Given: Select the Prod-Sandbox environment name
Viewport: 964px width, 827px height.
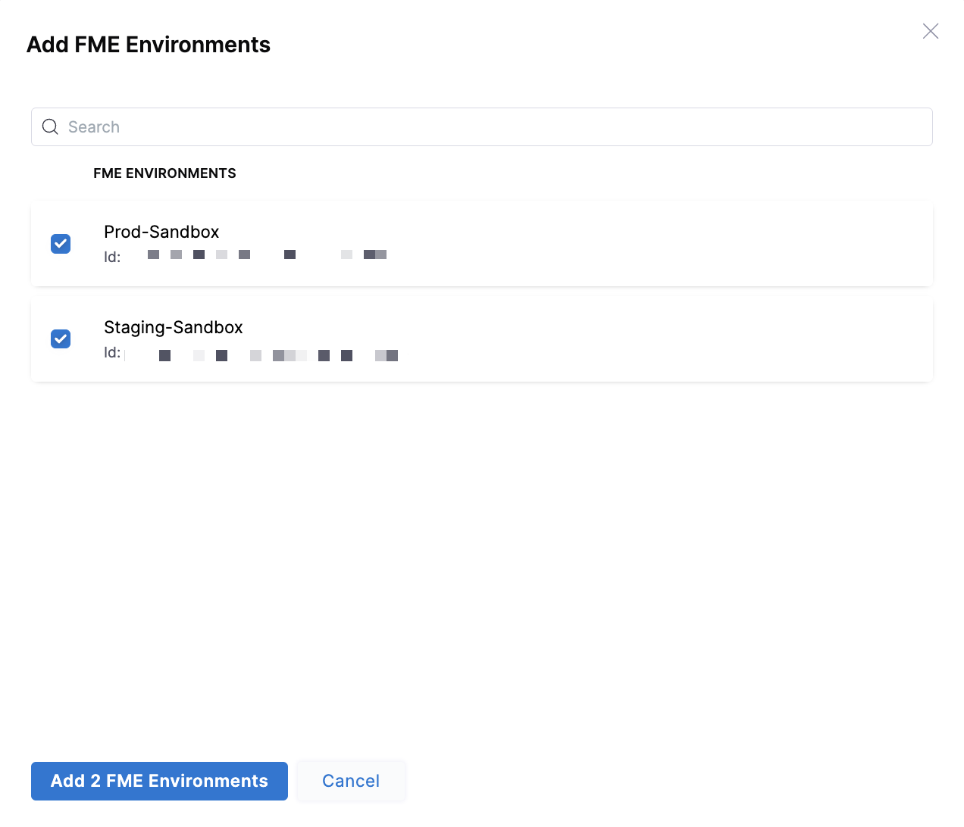Looking at the screenshot, I should tap(161, 232).
